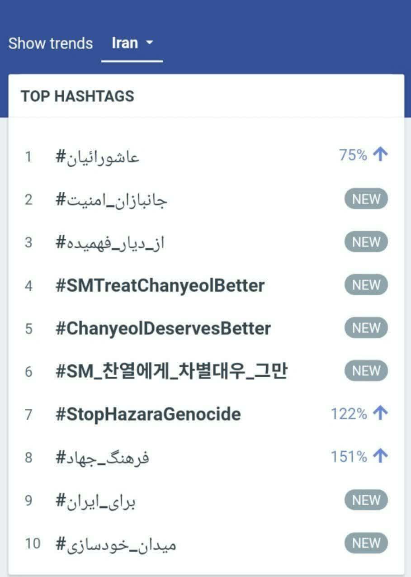Screen dimensions: 411x577
Task: Open the #ChanyeolDeservesBetter hashtag
Action: [163, 328]
